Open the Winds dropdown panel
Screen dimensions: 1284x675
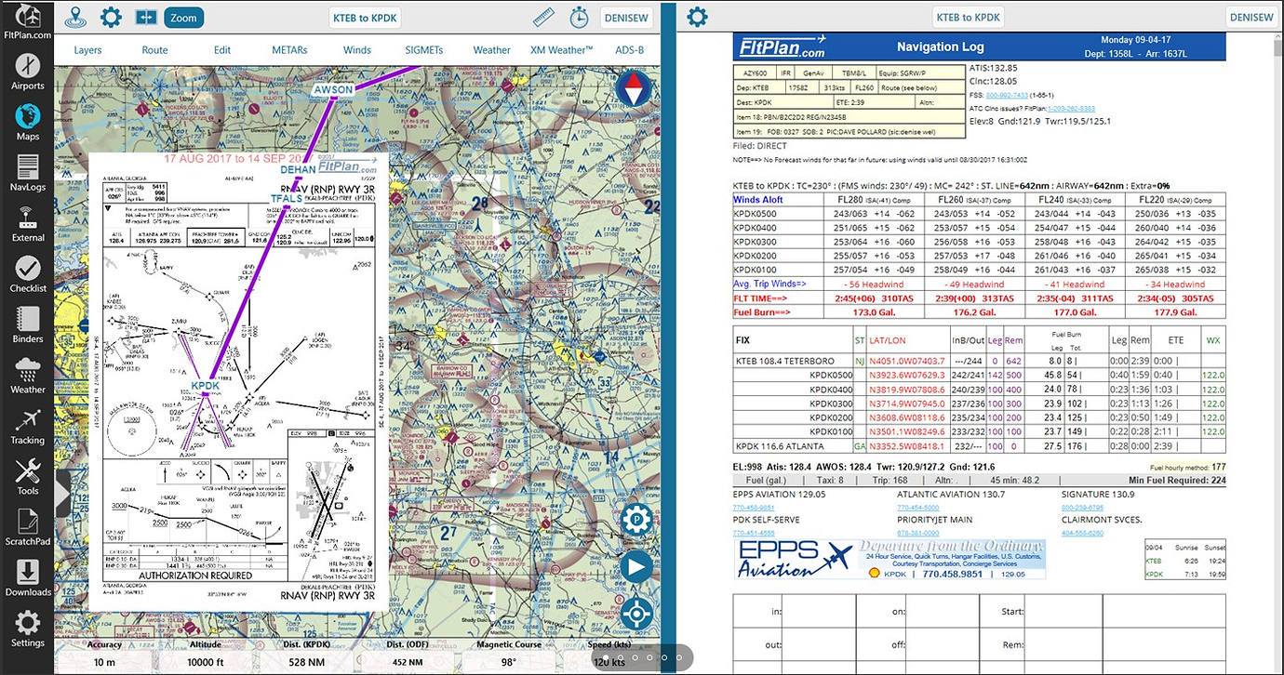(356, 49)
